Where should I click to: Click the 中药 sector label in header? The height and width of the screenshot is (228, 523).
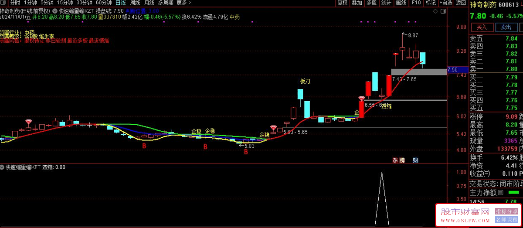[x=234, y=17]
